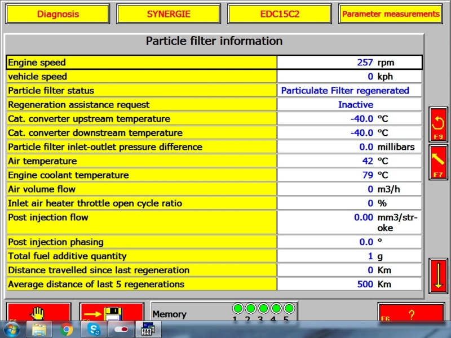This screenshot has width=451, height=338.
Task: Click the Post injection flow label
Action: 48,217
